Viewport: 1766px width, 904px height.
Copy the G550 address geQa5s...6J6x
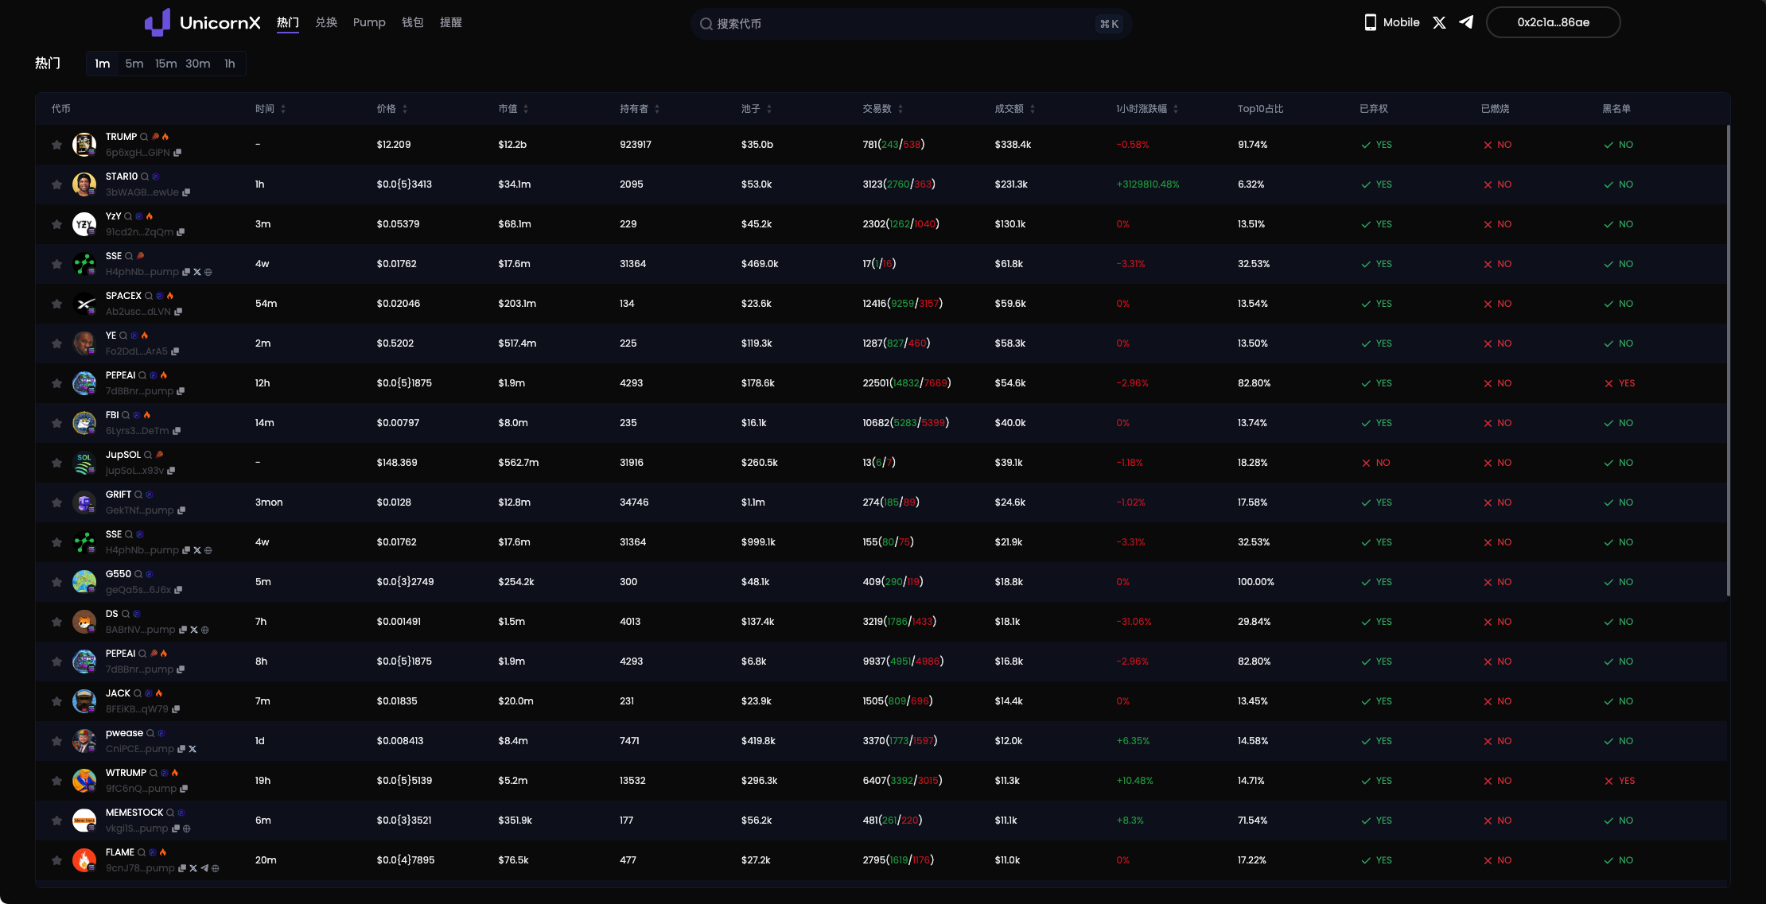tap(178, 590)
